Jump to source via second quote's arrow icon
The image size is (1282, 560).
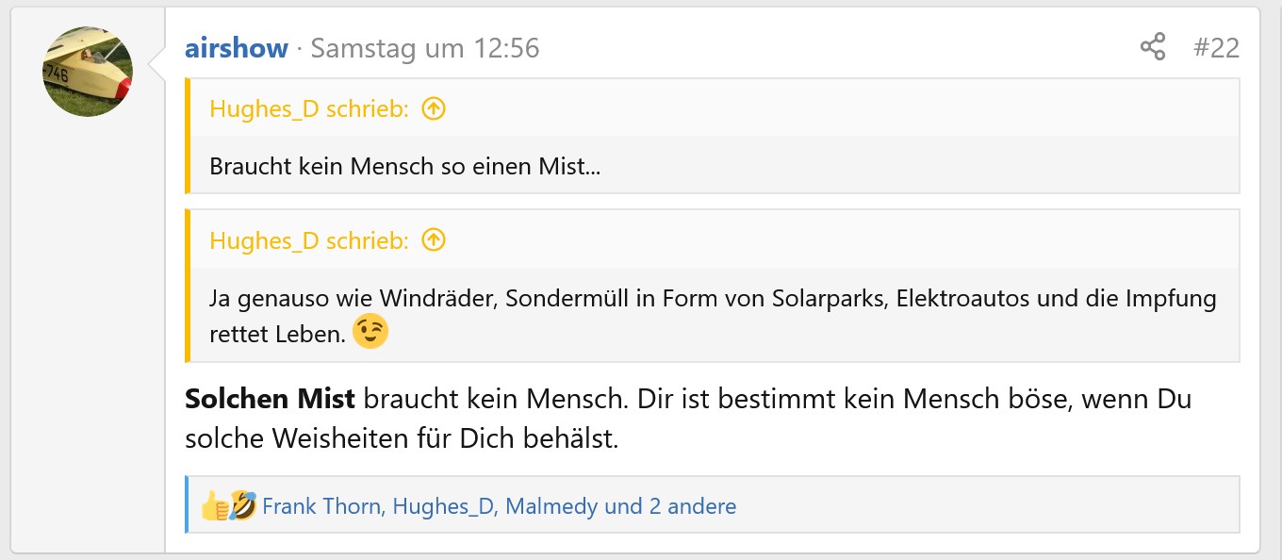point(433,240)
